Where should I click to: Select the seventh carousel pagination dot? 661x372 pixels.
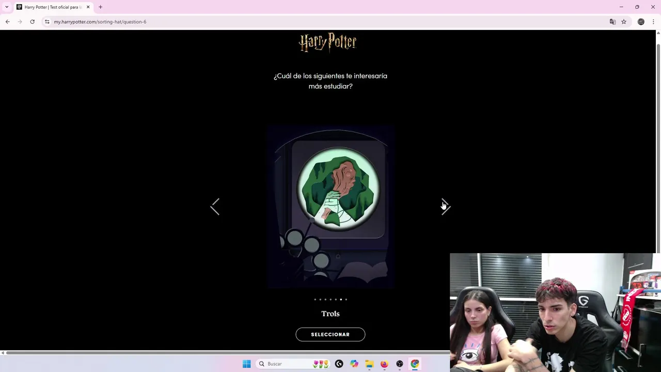pos(346,299)
